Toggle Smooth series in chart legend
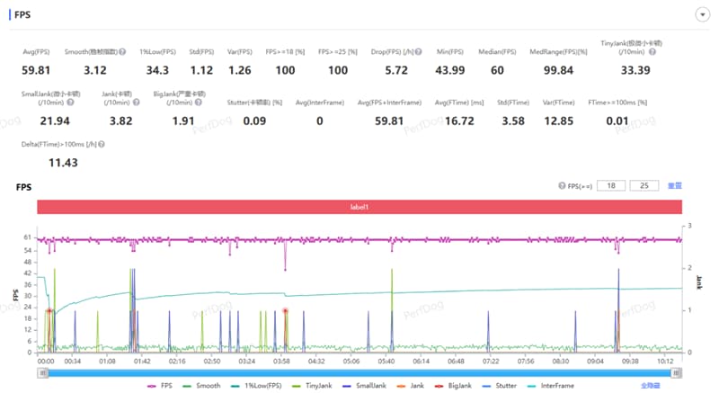Screen dimensions: 719x393 (x=201, y=386)
